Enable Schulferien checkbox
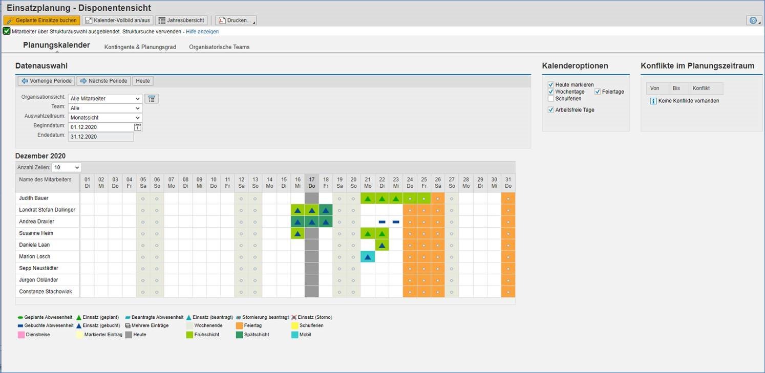Screen dimensions: 765x373 click(x=551, y=99)
